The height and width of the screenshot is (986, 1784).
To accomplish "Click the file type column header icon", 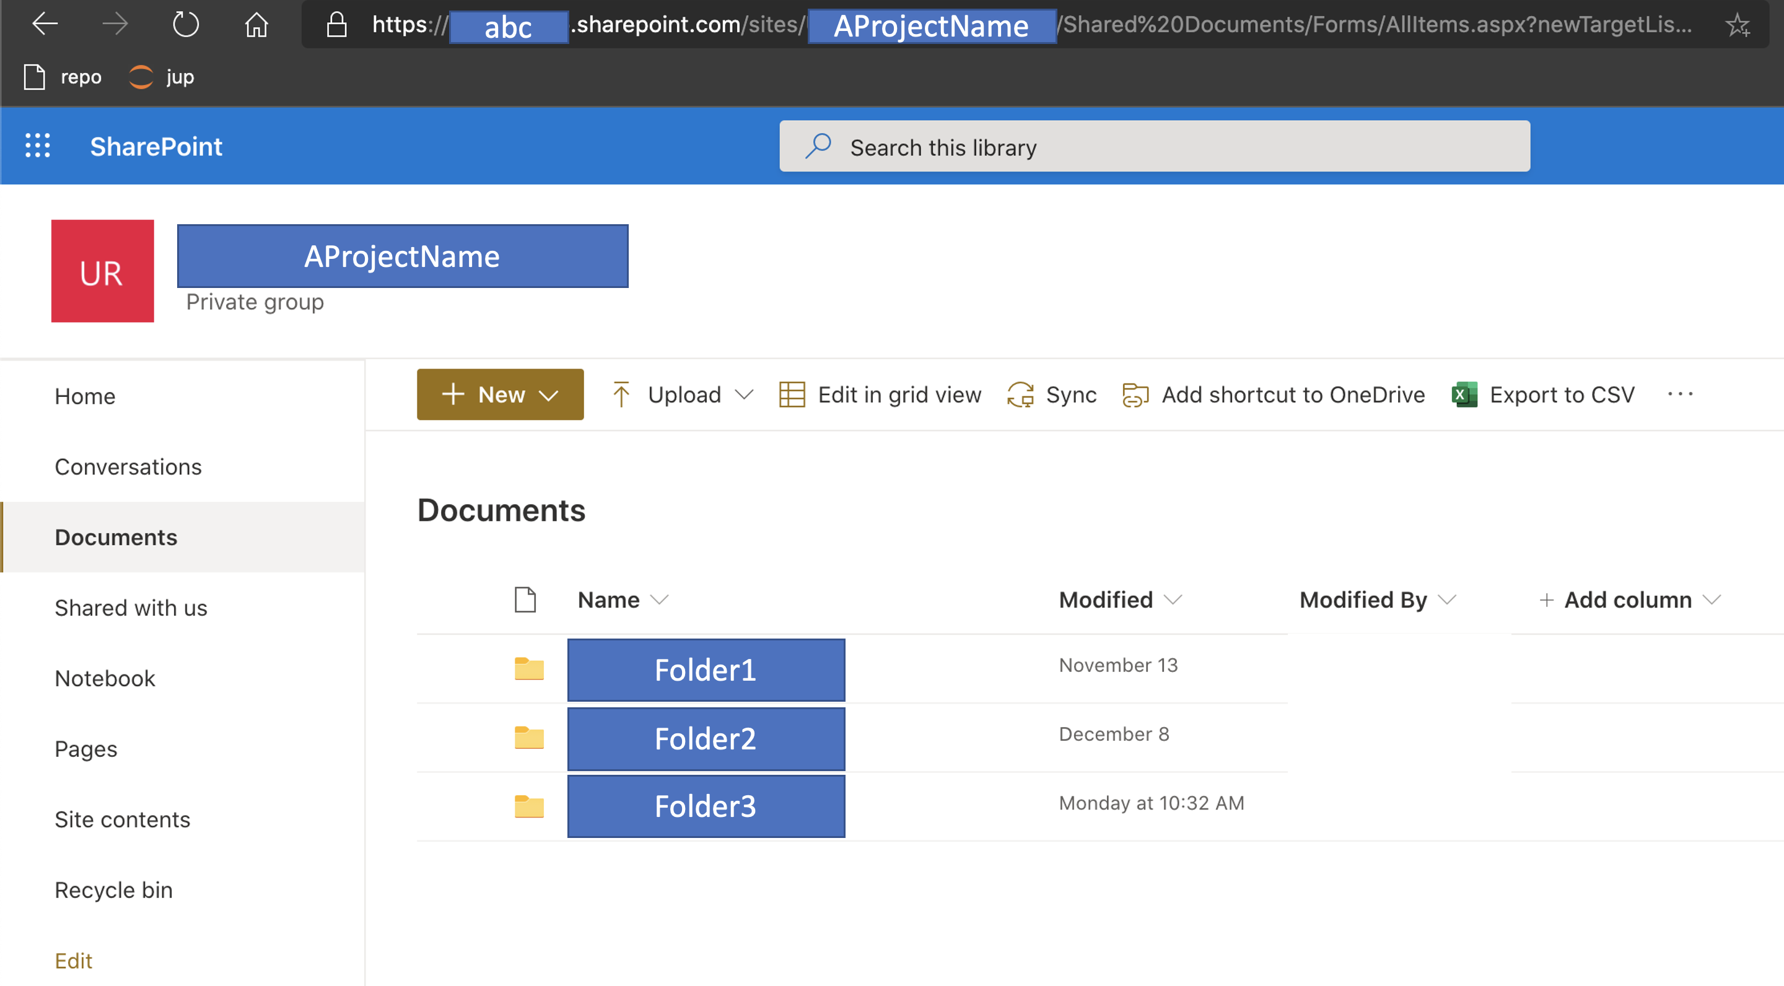I will 525,600.
